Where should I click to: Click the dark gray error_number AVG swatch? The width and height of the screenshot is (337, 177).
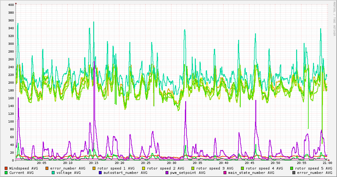click(294, 173)
